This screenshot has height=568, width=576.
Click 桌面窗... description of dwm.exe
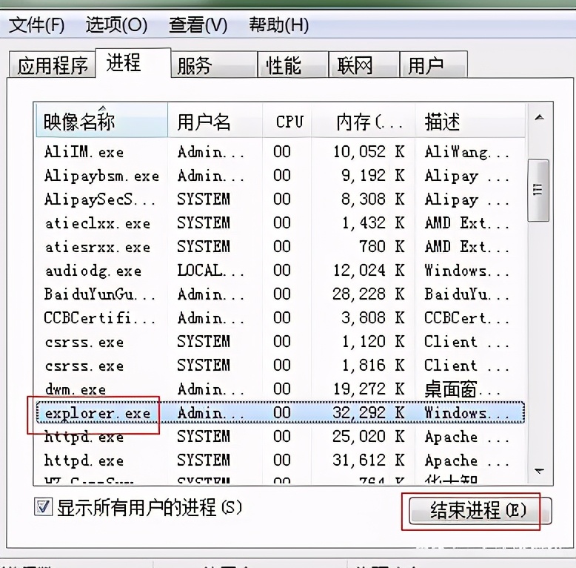pyautogui.click(x=463, y=389)
